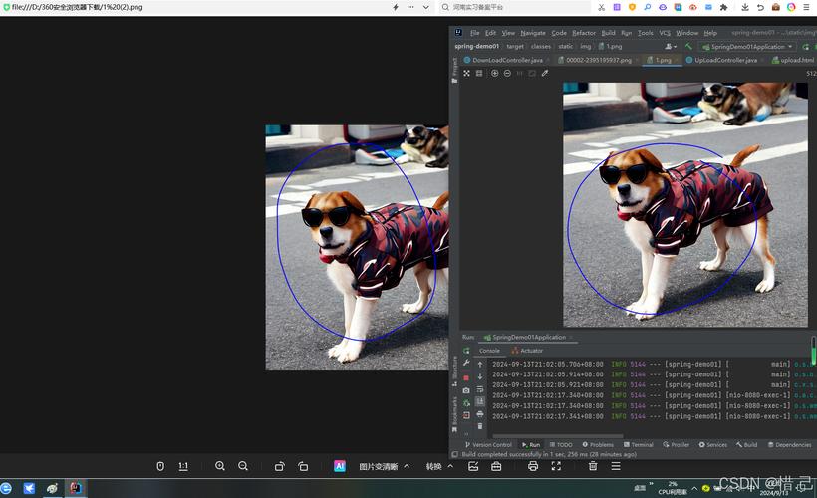The width and height of the screenshot is (817, 498).
Task: Open user account dropdown in IntelliJ toolbar
Action: click(x=671, y=47)
